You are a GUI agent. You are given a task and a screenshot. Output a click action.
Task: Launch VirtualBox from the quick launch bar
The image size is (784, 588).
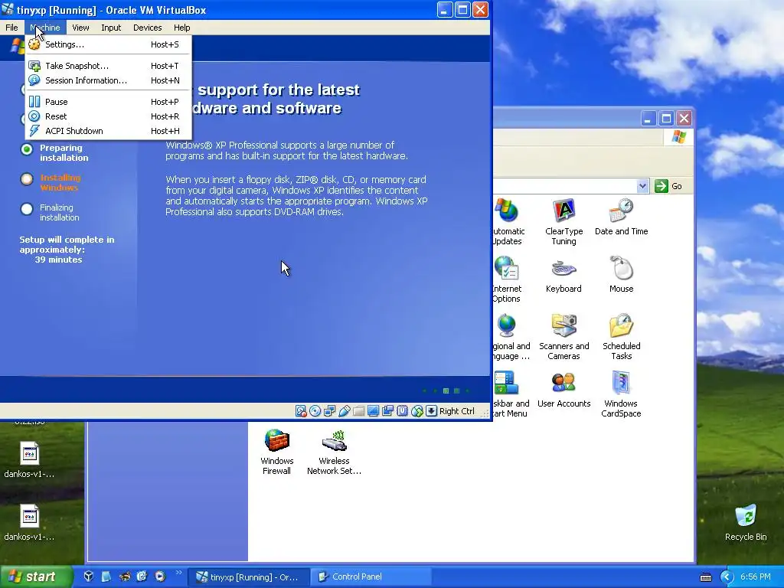89,576
